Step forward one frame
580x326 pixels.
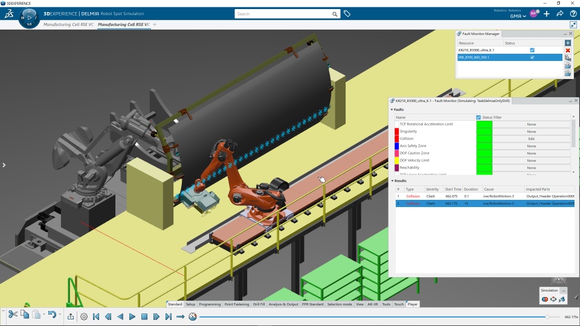156,316
